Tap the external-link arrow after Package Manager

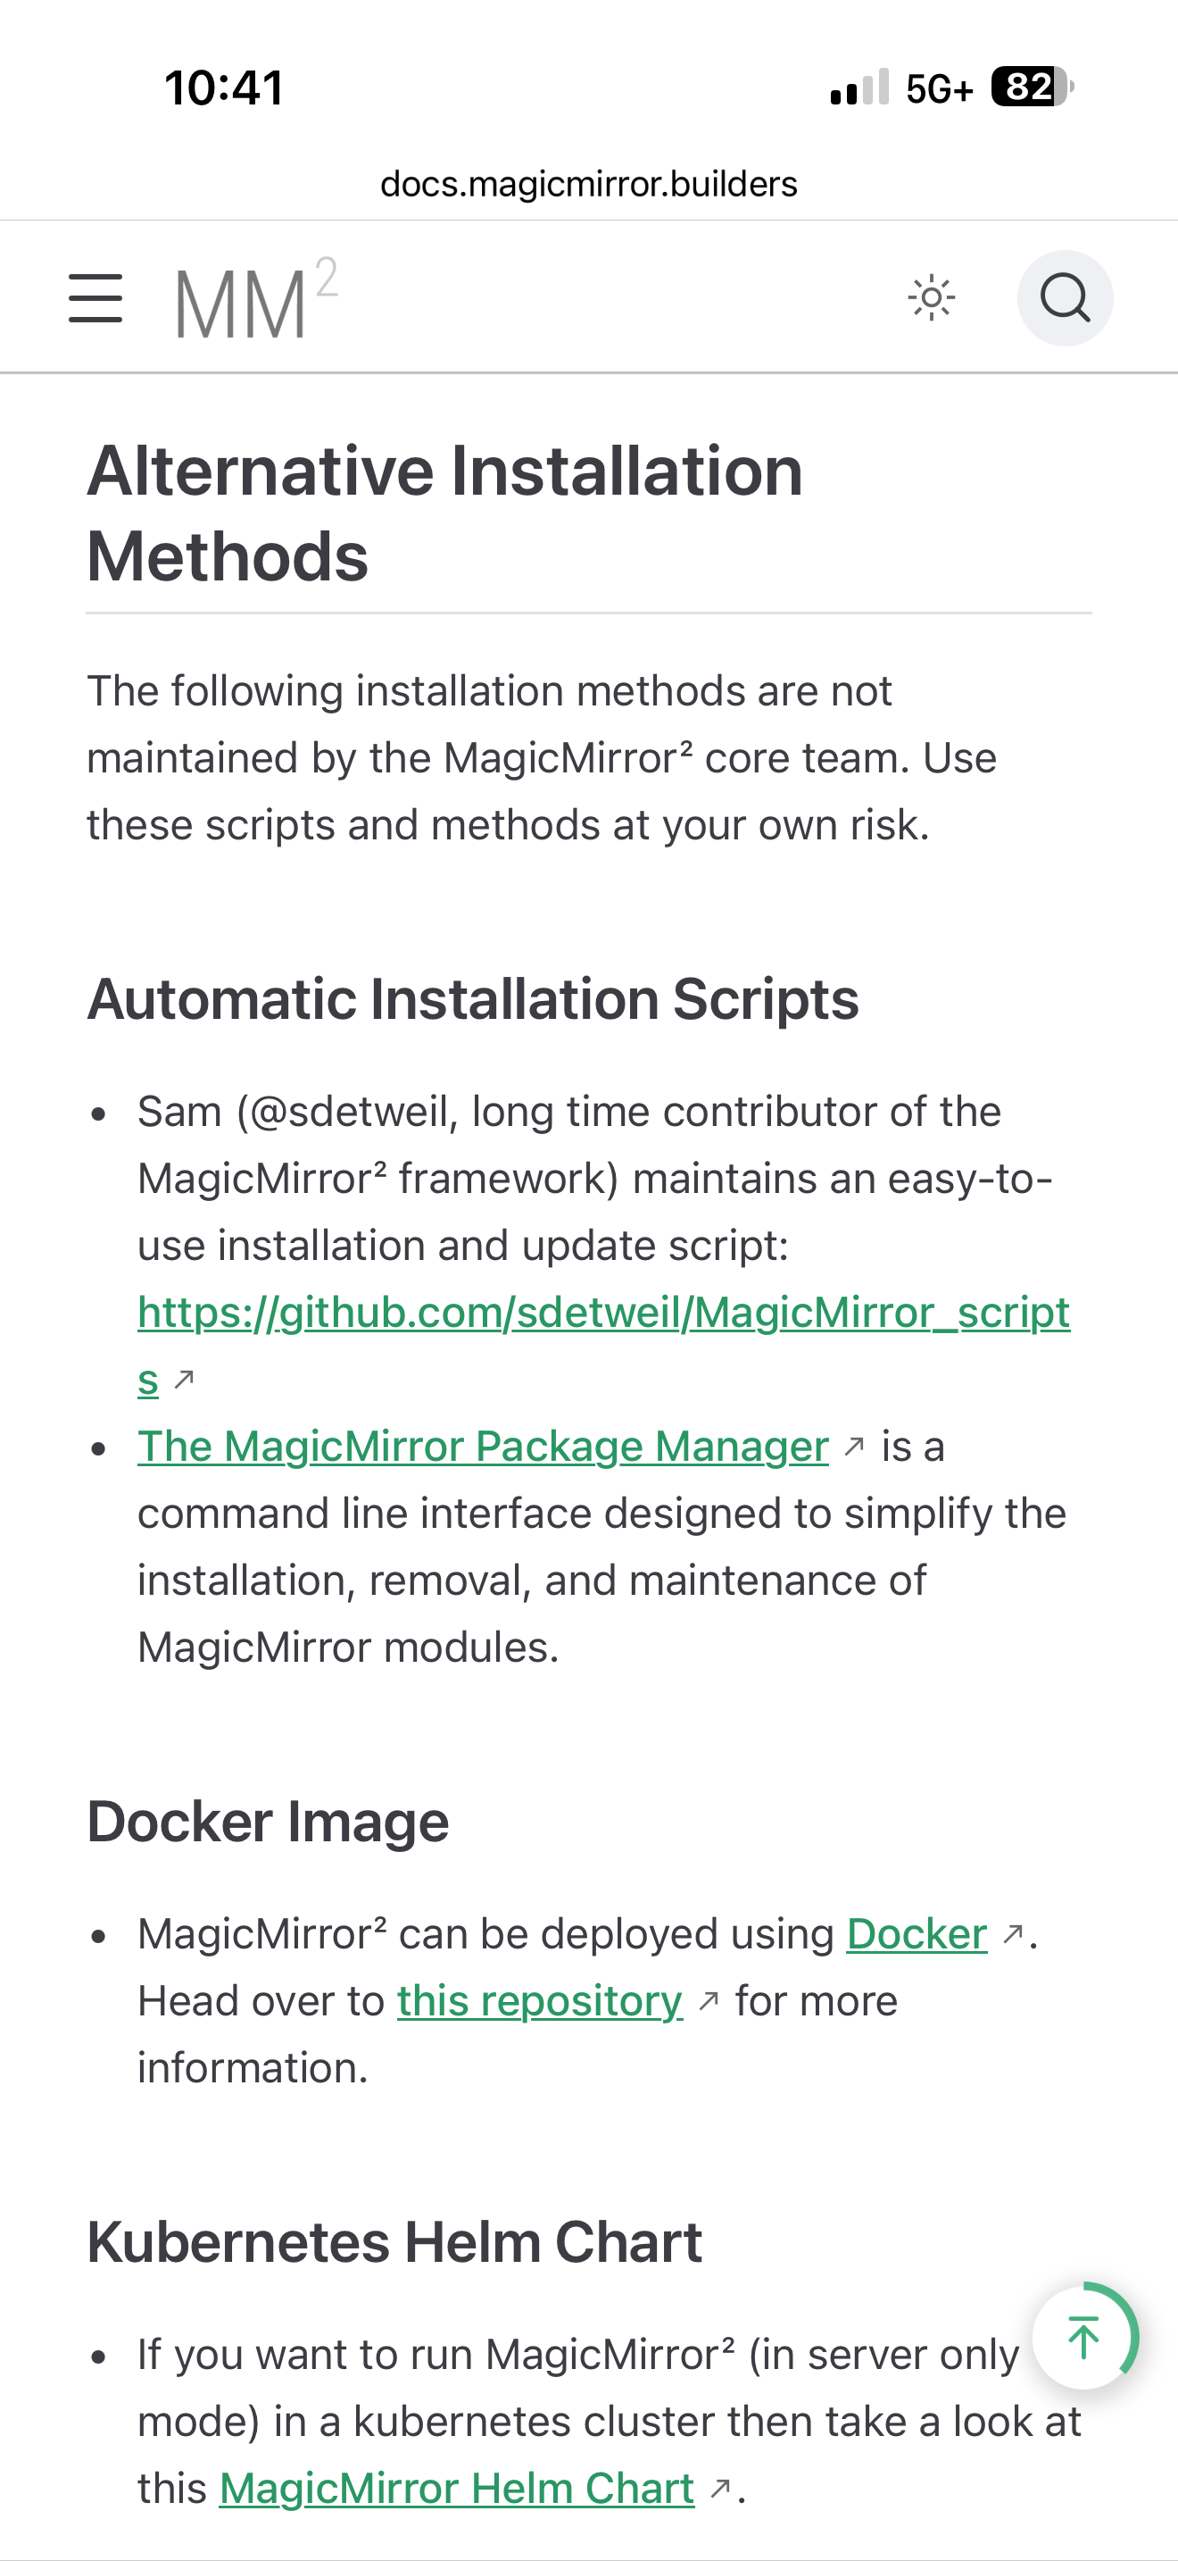pos(853,1447)
